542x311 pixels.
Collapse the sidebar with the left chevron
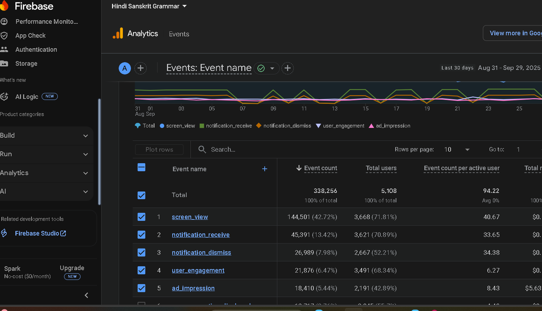pyautogui.click(x=86, y=295)
